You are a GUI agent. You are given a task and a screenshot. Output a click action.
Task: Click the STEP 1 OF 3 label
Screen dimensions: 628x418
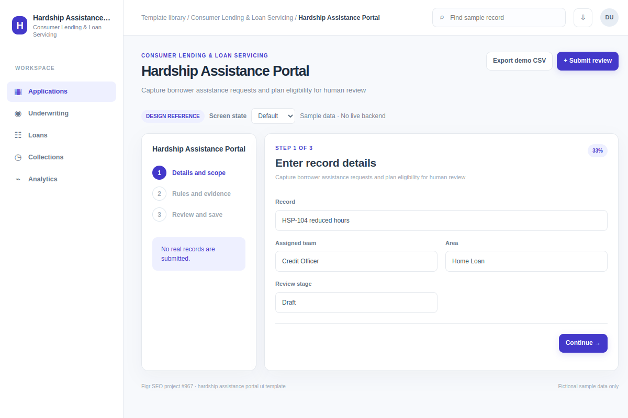click(x=294, y=148)
